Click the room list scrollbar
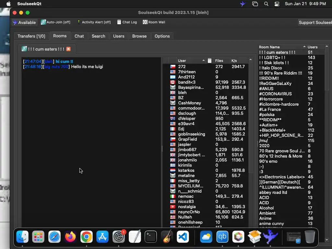 327,70
